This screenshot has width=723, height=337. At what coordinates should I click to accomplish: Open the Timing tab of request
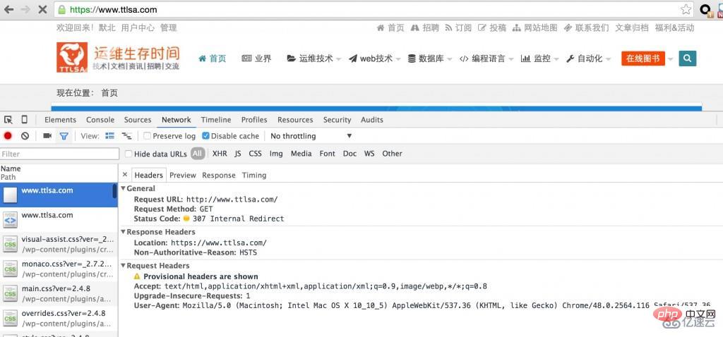[x=254, y=175]
